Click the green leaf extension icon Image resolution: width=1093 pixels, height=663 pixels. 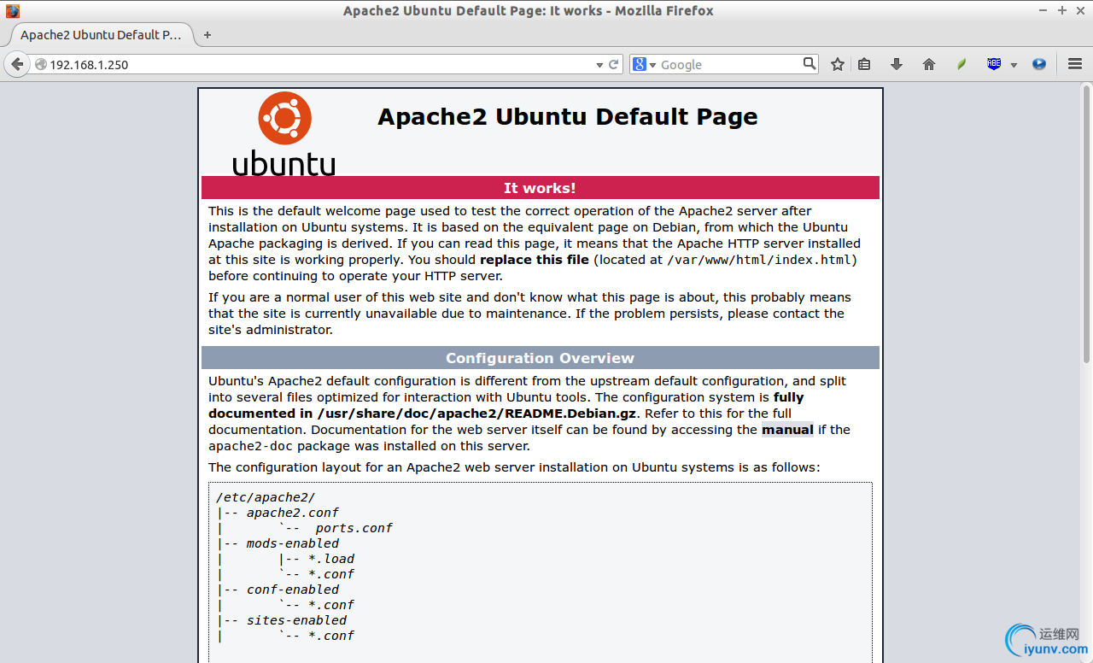click(961, 64)
